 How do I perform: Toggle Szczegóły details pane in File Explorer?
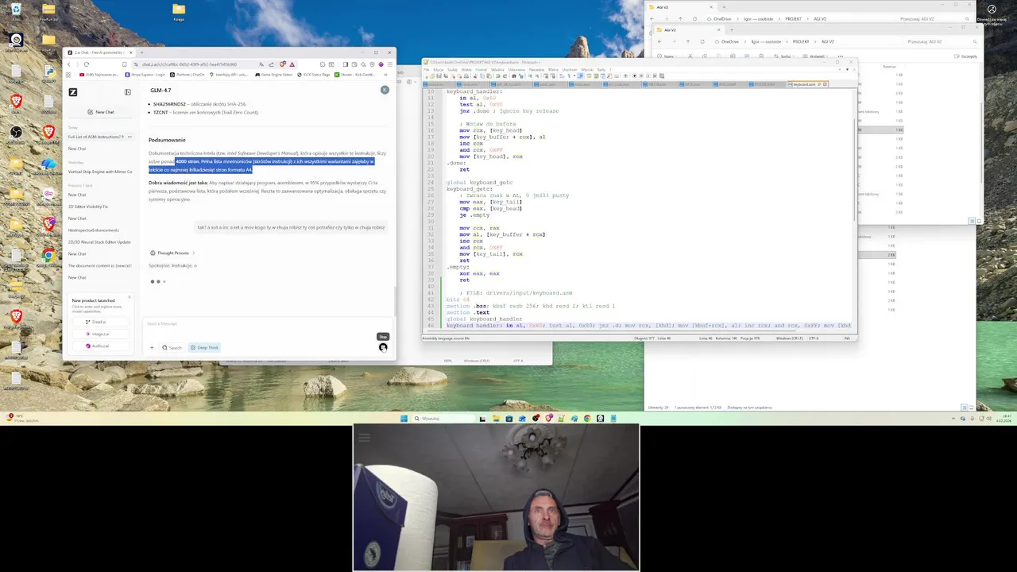965,56
